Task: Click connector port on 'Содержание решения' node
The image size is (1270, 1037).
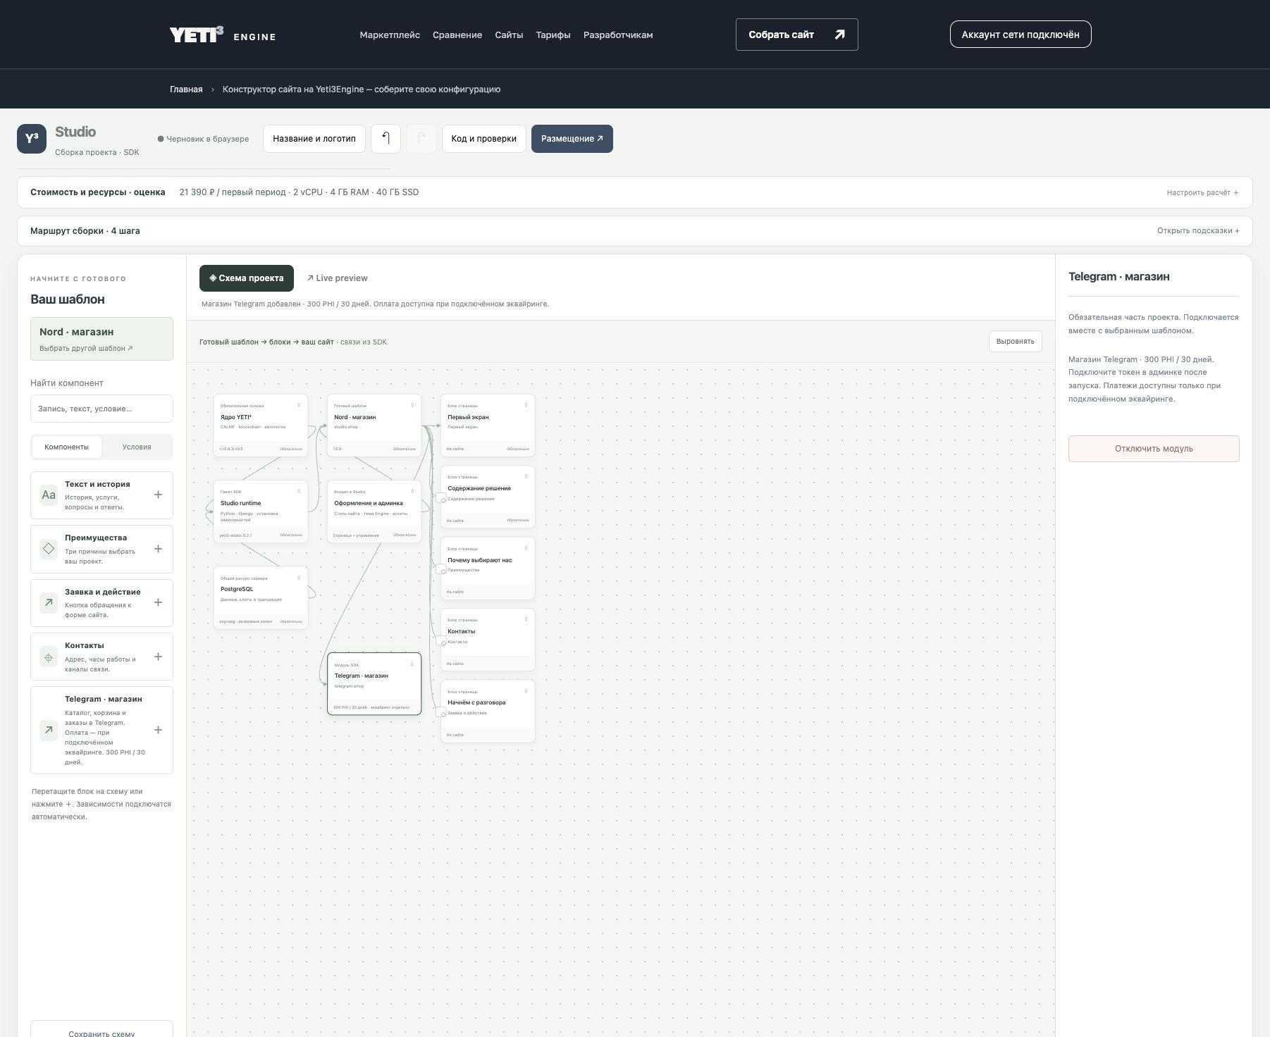Action: [x=441, y=498]
